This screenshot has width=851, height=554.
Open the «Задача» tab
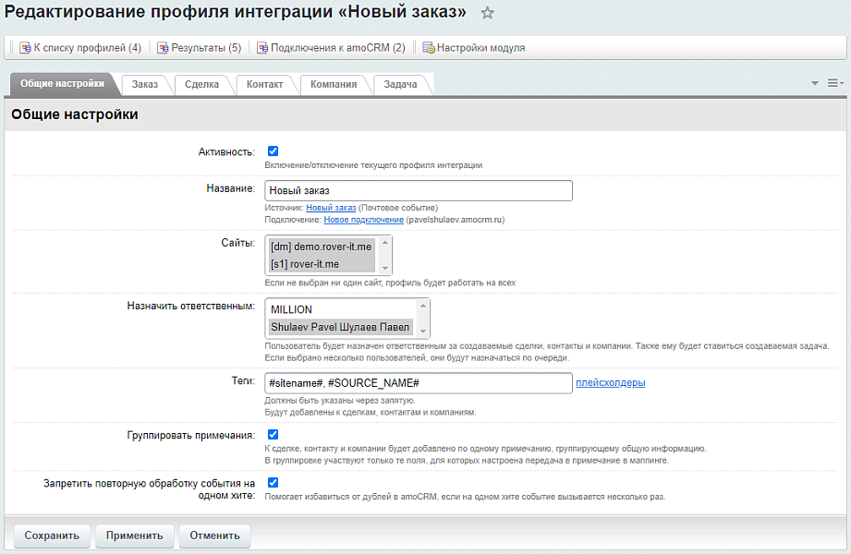400,84
